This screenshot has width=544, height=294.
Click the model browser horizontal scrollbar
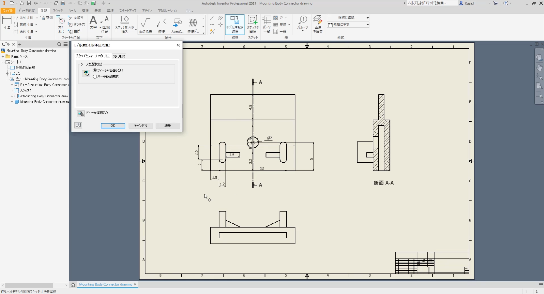pyautogui.click(x=29, y=285)
